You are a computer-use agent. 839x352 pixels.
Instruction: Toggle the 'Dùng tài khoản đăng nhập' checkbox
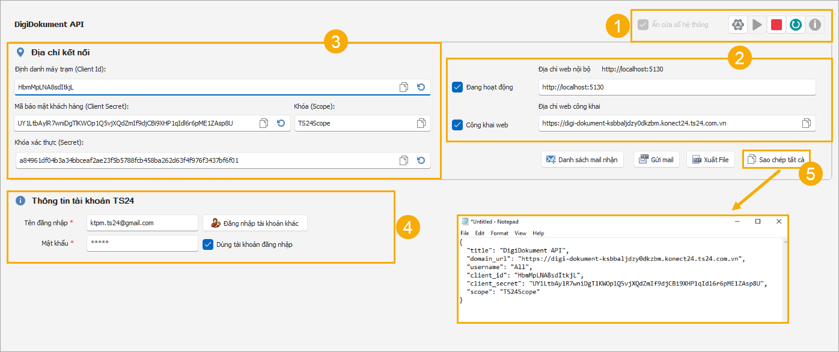[x=208, y=244]
